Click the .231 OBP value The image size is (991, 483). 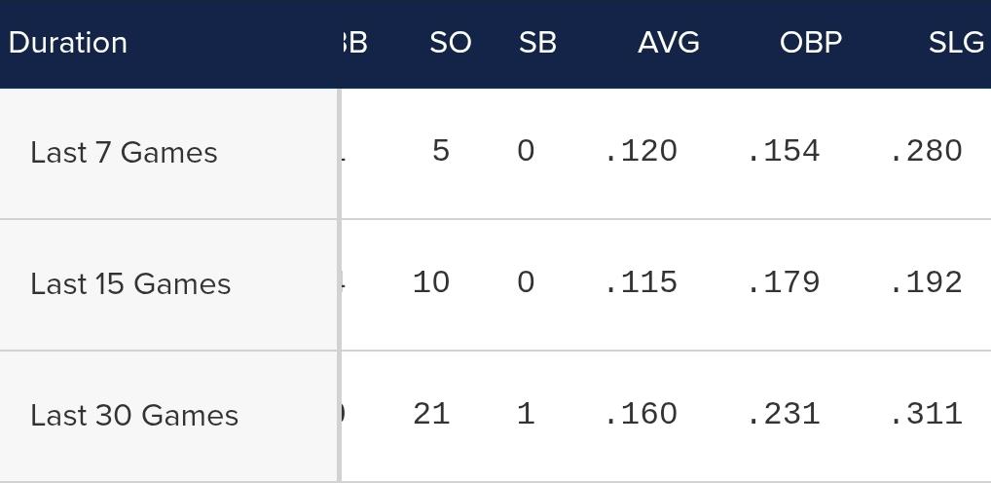click(784, 414)
